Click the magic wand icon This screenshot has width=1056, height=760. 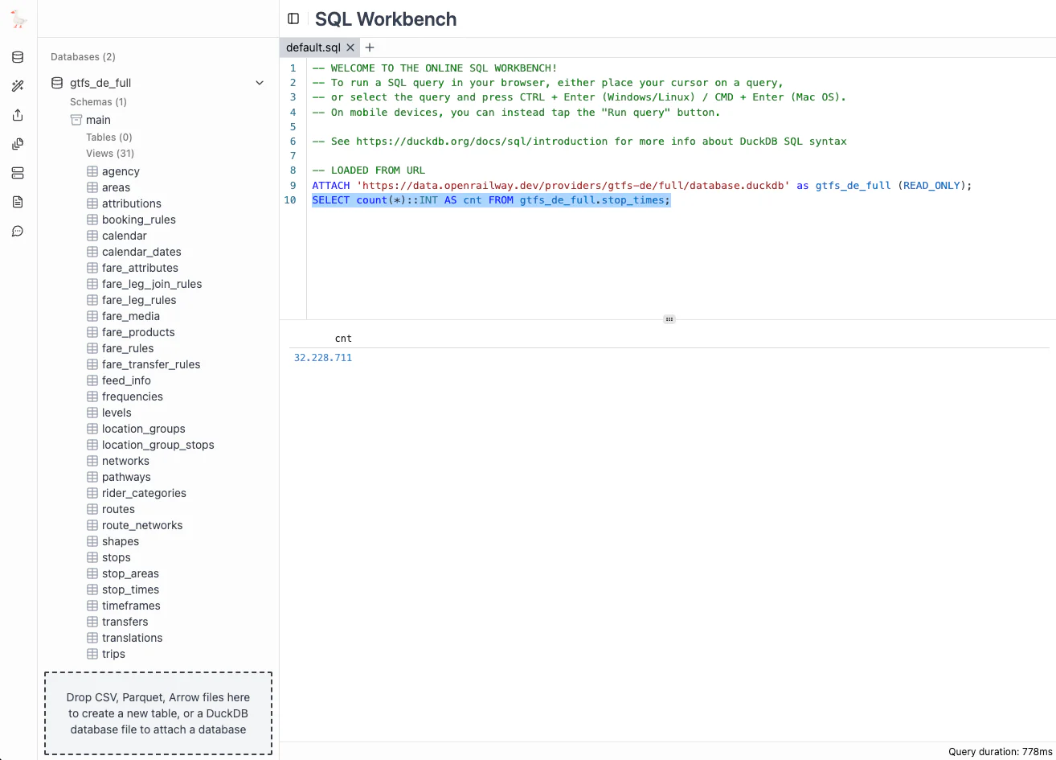pos(18,86)
